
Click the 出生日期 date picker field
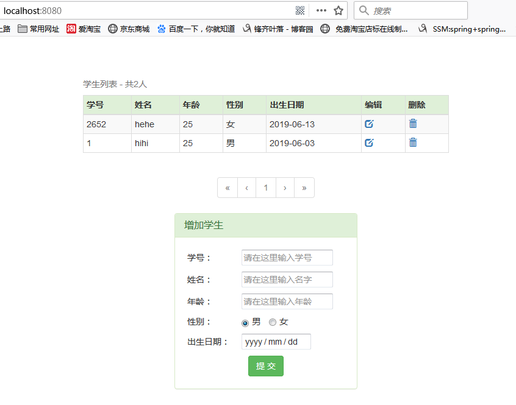point(276,342)
